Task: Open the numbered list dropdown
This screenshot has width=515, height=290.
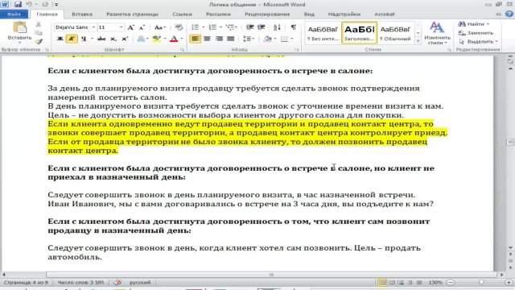Action: (220, 27)
